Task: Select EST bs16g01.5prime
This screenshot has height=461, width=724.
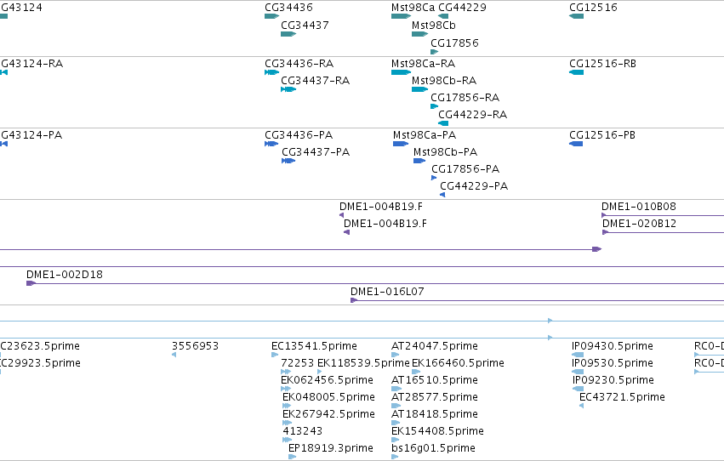Action: [433, 448]
